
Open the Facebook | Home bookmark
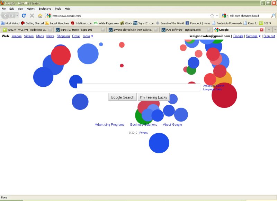pyautogui.click(x=198, y=23)
